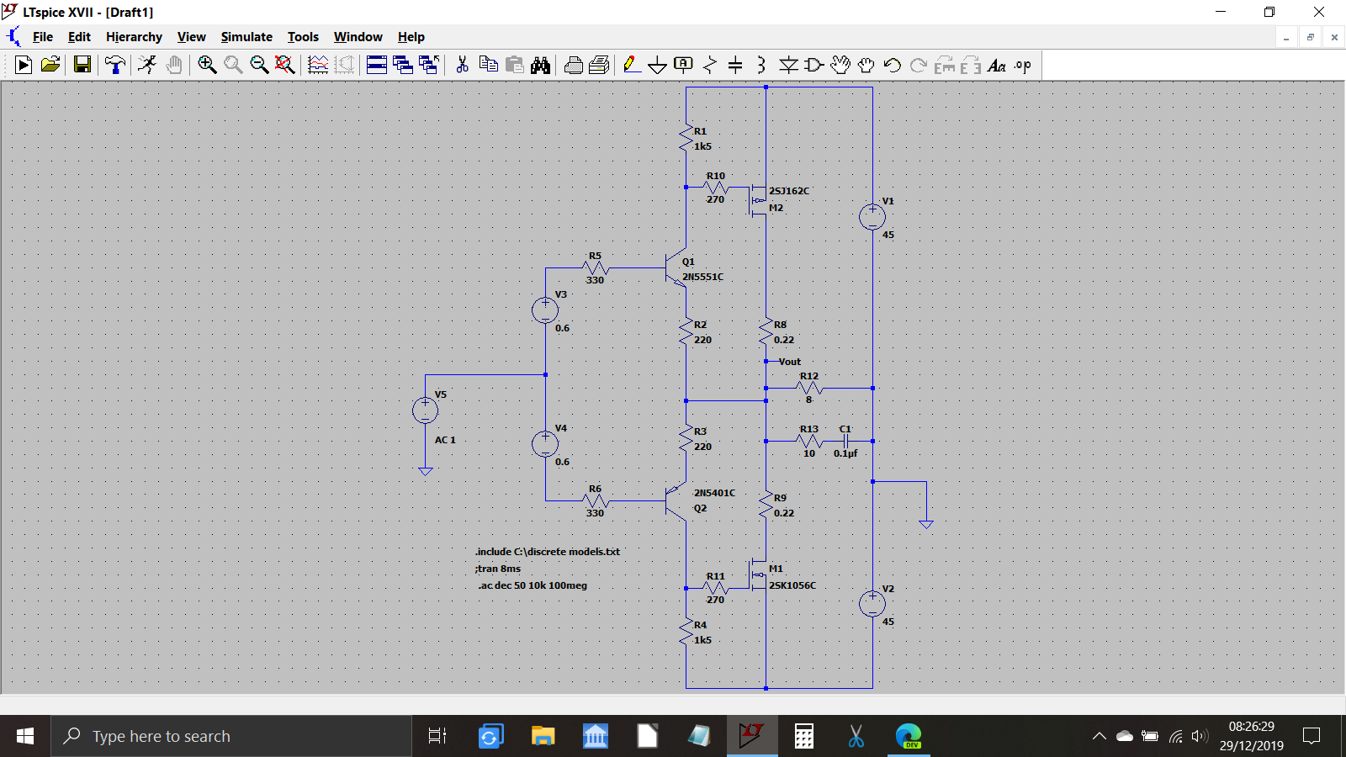The height and width of the screenshot is (757, 1346).
Task: Click the Undo arrow icon
Action: [893, 65]
